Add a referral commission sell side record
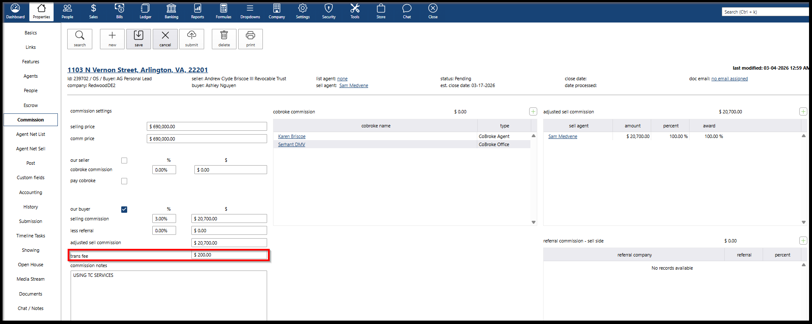 pyautogui.click(x=803, y=241)
